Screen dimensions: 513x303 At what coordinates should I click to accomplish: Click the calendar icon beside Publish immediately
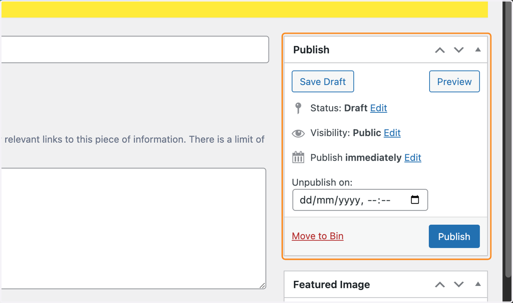[298, 157]
